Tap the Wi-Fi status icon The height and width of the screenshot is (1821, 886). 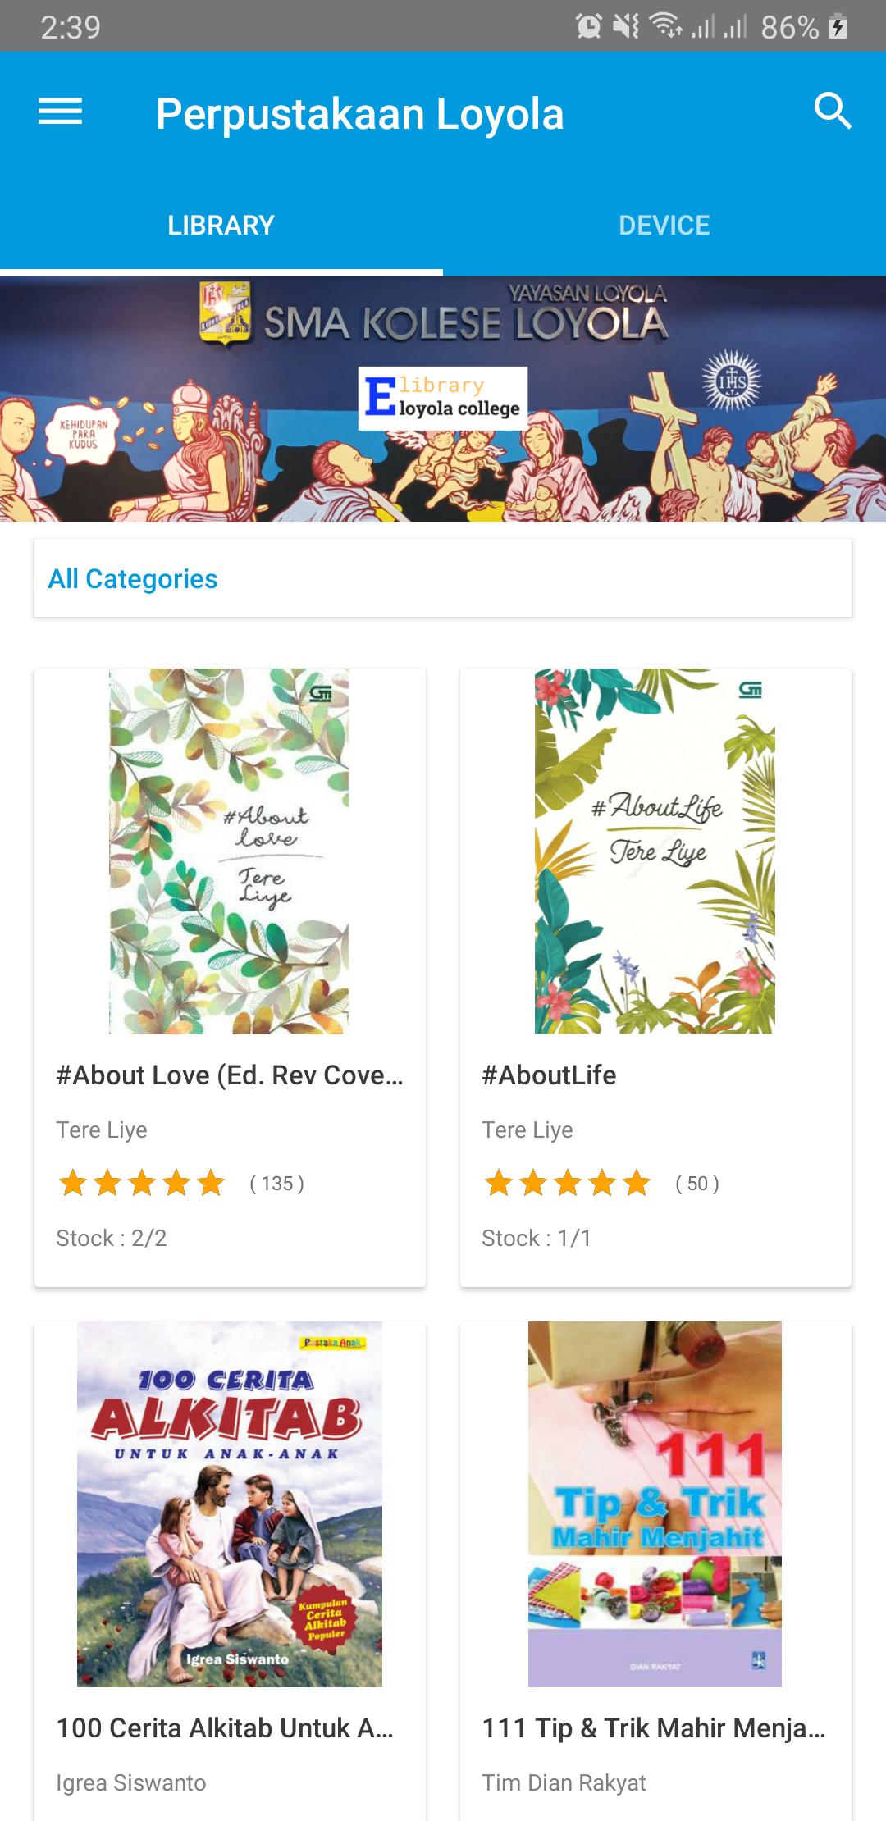click(666, 27)
